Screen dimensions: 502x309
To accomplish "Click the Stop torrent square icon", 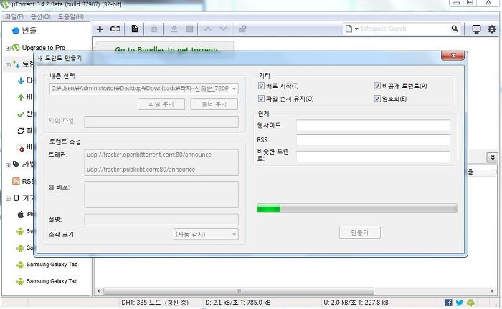I will tap(189, 29).
